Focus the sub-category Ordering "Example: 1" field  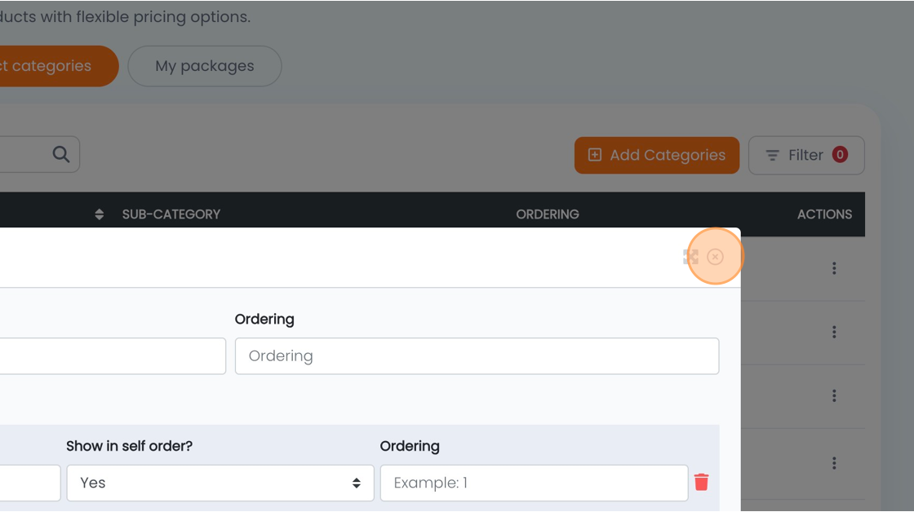pyautogui.click(x=534, y=483)
